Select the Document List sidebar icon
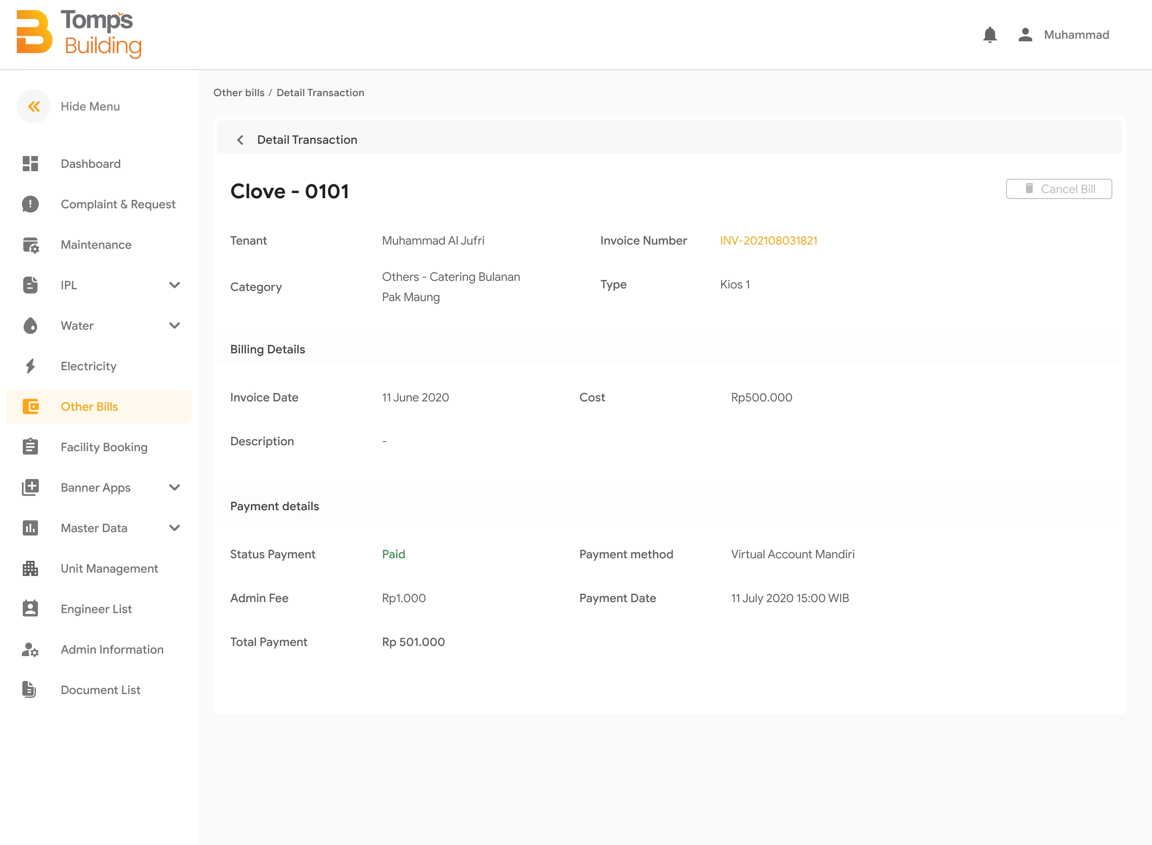 pos(30,689)
